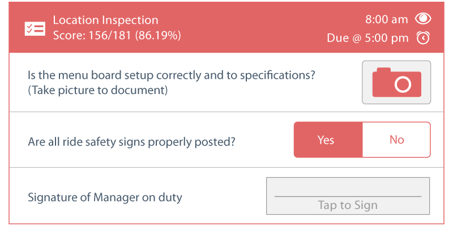
Task: Click the 'Signature of Manager on duty' label
Action: pos(105,198)
